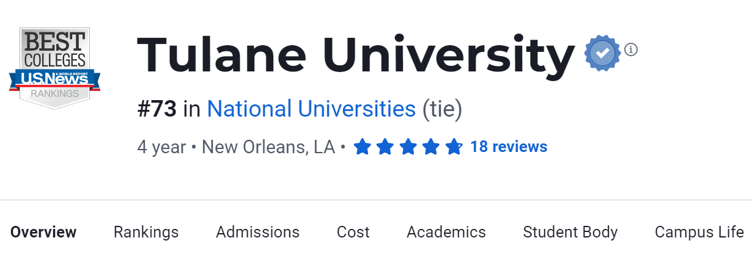Click the New Orleans, LA location text
Screen dimensions: 752x257
(x=268, y=147)
